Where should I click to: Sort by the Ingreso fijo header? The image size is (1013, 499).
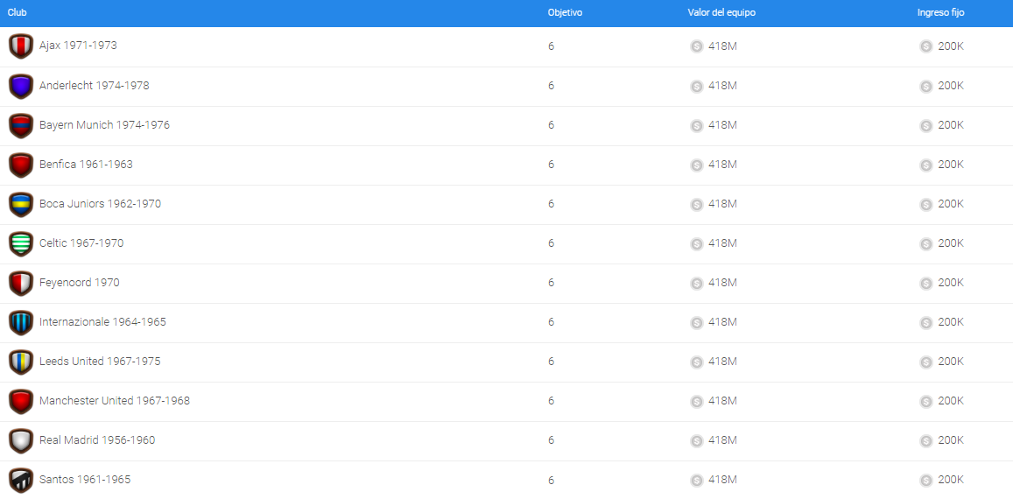940,12
